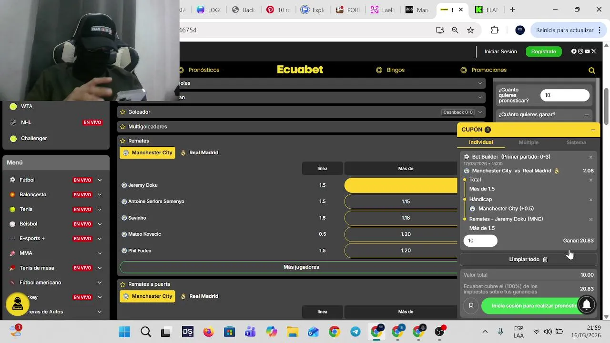Image resolution: width=610 pixels, height=343 pixels.
Task: Select Savinho Más de odds 1.18
Action: [x=401, y=218]
